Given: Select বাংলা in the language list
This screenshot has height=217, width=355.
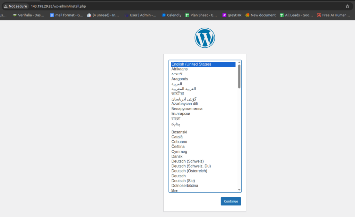Looking at the screenshot, I should [x=203, y=119].
